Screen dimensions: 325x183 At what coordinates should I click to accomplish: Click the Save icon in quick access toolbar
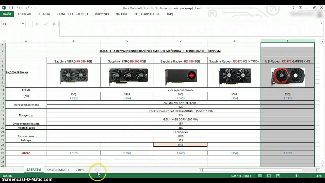pos(11,8)
